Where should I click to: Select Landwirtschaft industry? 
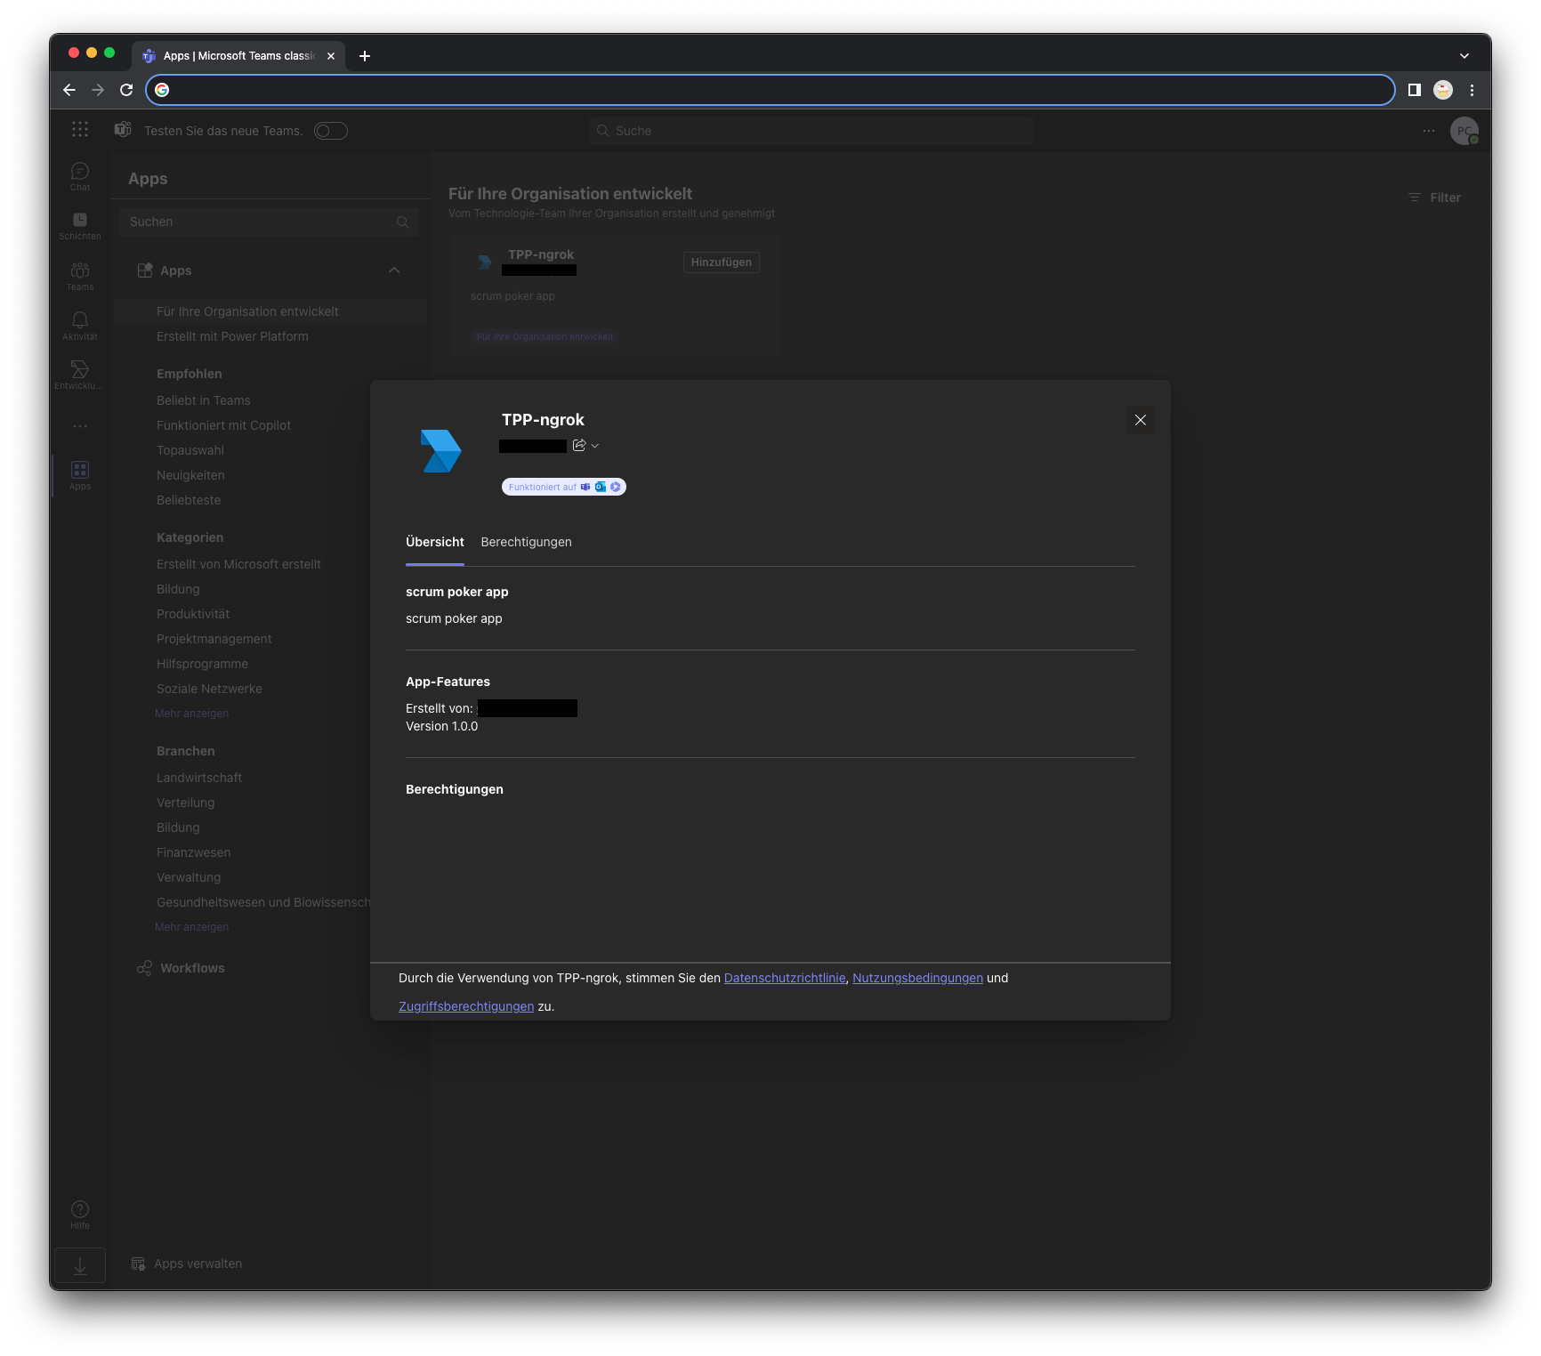199,778
